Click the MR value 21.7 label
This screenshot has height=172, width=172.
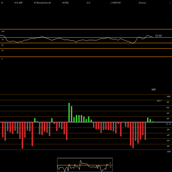click(x=159, y=101)
